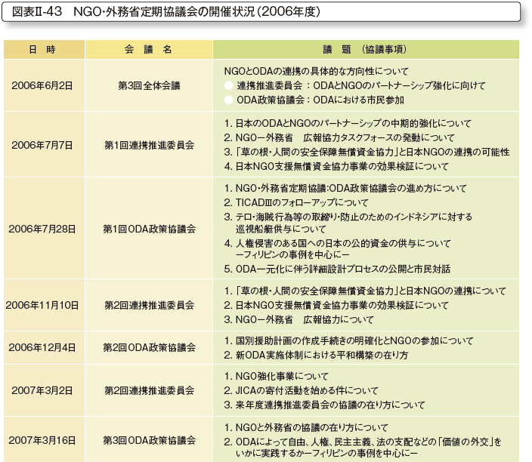Click the line "3. テロ・海賊行為等の取締り・防止のためのインドネシアに対する"
Viewport: 532px width, 462px height.
348,217
